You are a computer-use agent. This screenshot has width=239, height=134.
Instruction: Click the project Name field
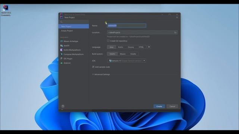coord(127,26)
